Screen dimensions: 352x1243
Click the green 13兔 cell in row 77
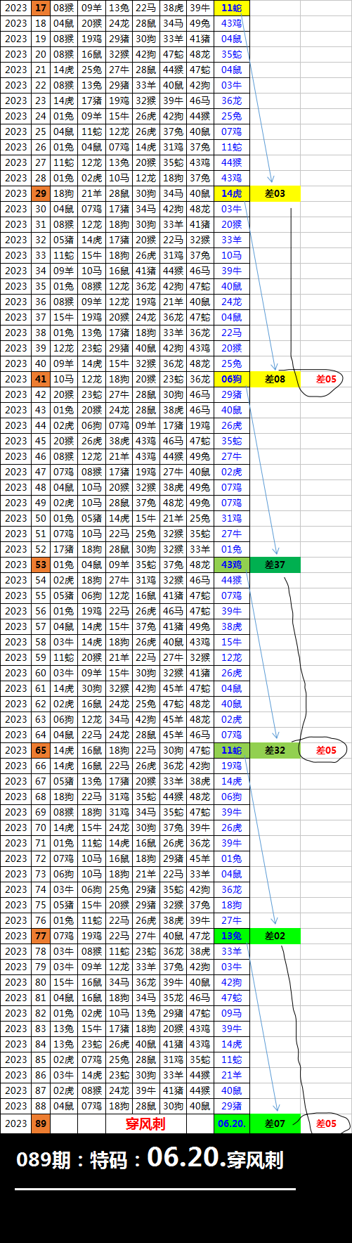tap(232, 936)
